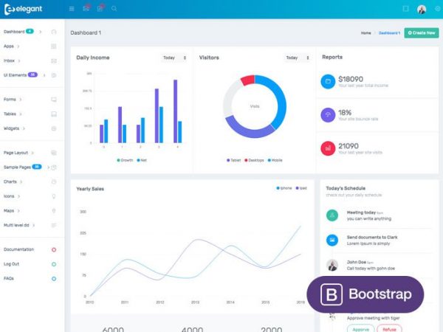
Task: Click the red site visits icon
Action: [x=328, y=148]
